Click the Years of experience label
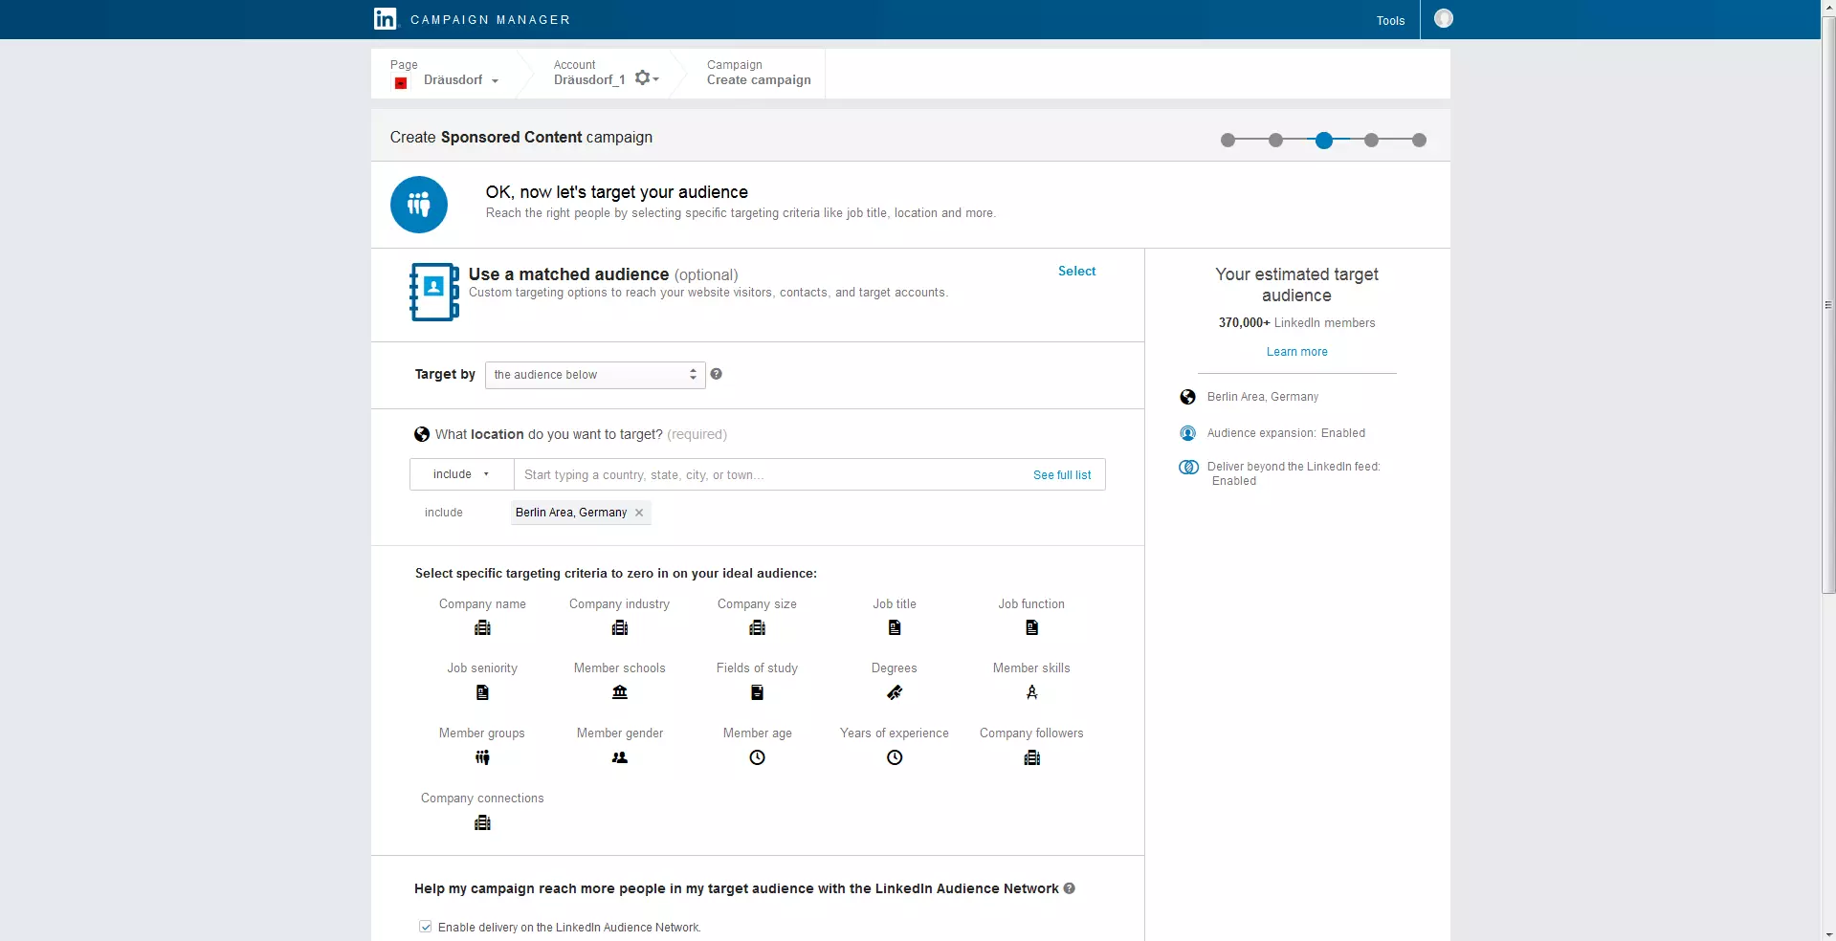 (x=895, y=733)
